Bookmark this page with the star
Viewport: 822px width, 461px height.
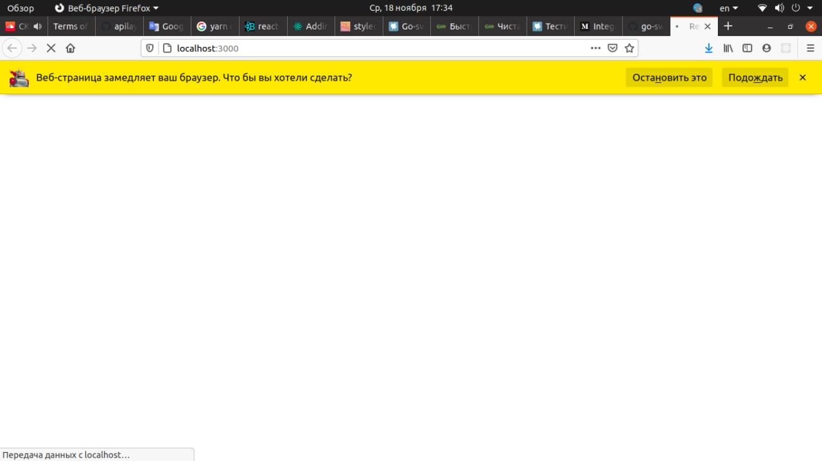(x=629, y=48)
